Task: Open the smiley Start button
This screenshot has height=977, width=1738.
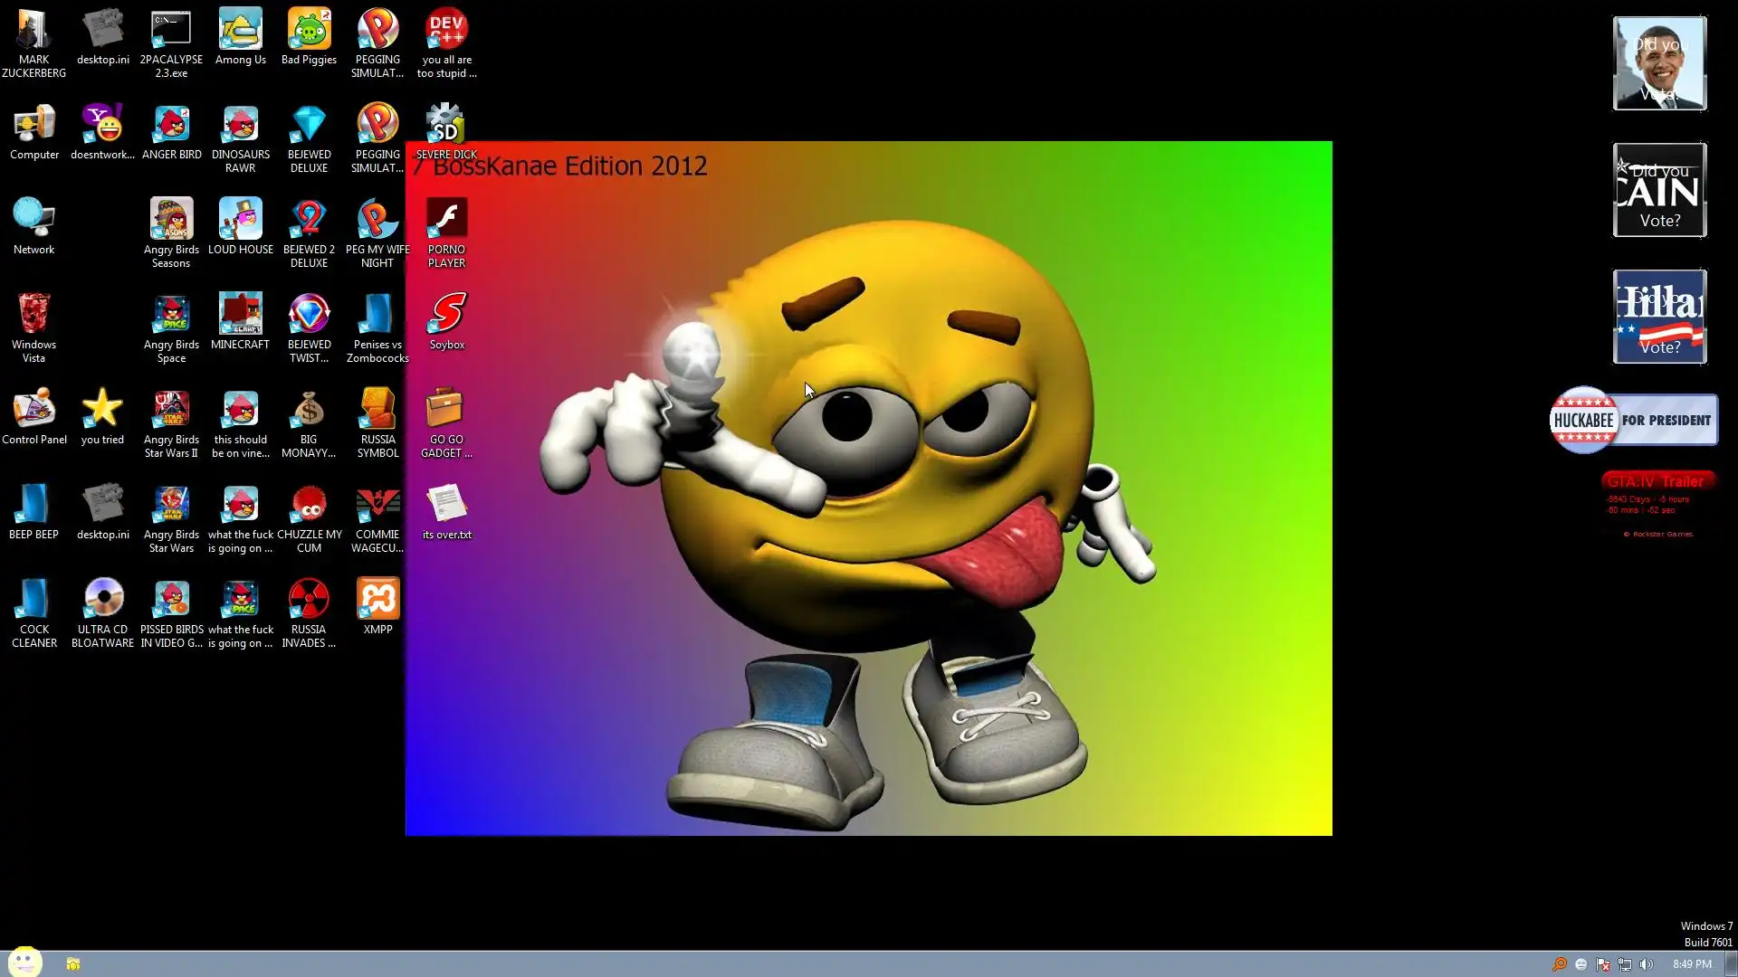Action: [x=24, y=962]
